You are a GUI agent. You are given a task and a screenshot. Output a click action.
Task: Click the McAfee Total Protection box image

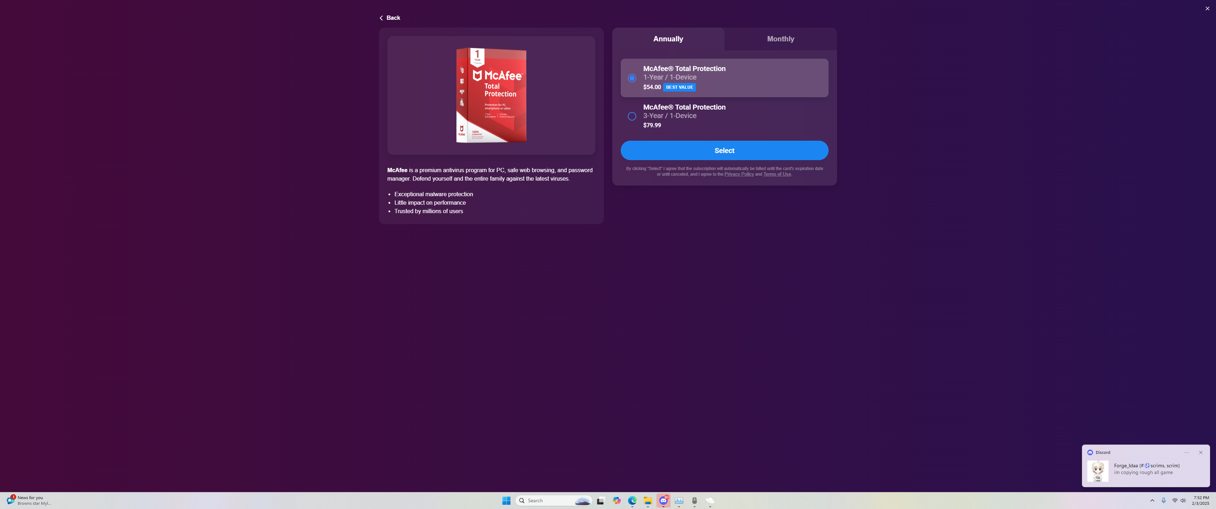coord(491,95)
